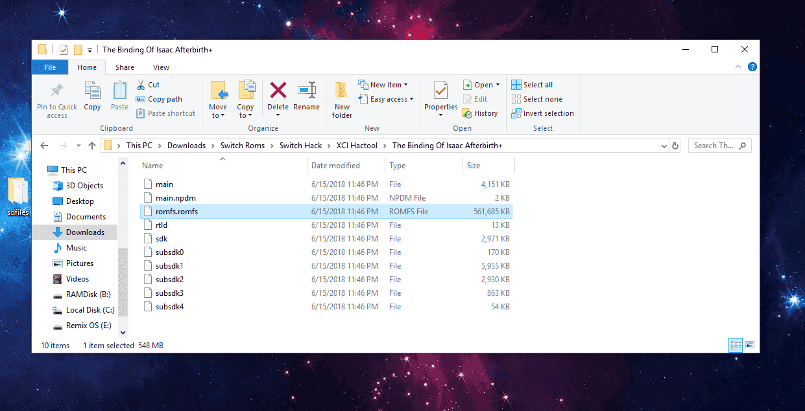Click the Paste ribbon icon
Screen dimensions: 805x411
(119, 96)
